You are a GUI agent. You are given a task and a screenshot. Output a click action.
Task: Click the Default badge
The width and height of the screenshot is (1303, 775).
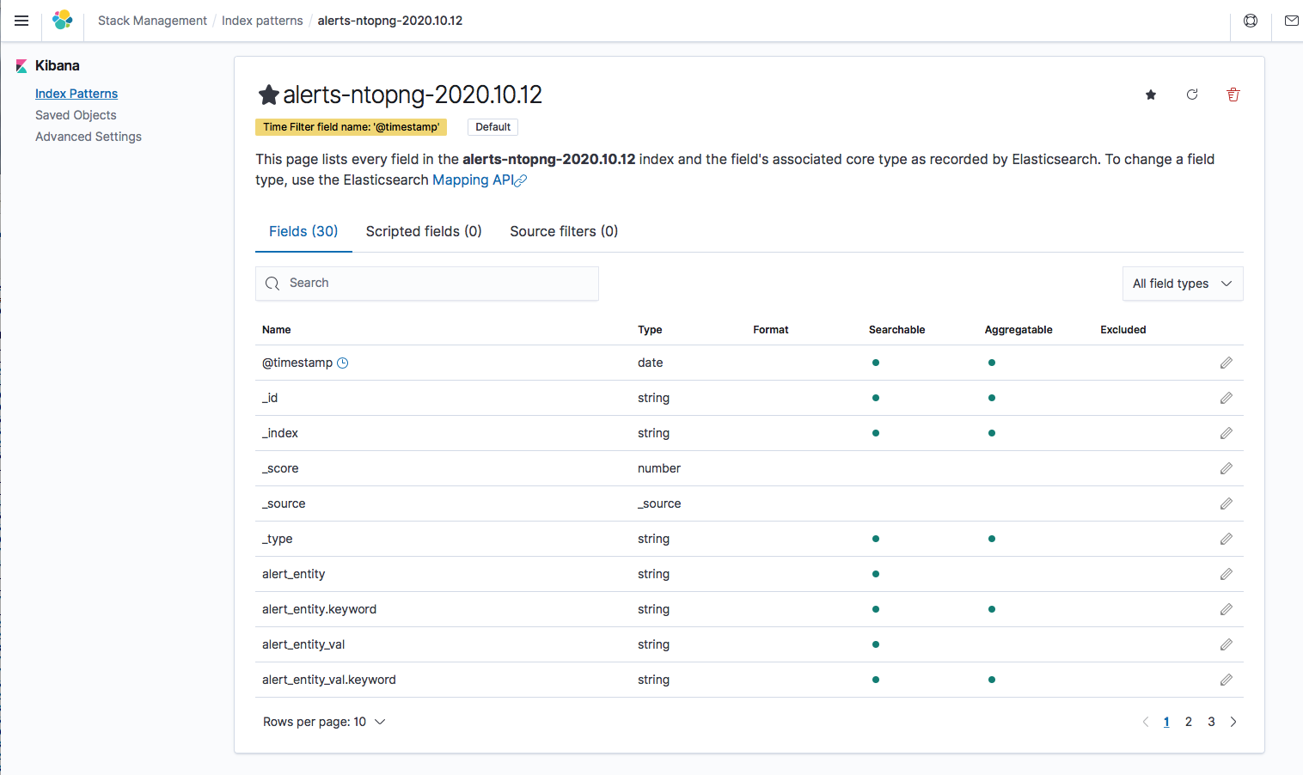coord(493,127)
